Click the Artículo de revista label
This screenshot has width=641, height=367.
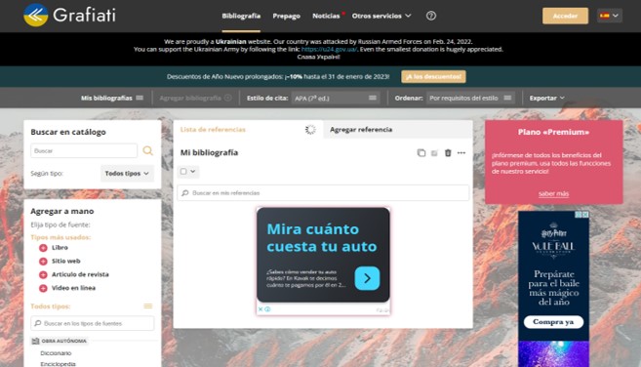pyautogui.click(x=80, y=274)
